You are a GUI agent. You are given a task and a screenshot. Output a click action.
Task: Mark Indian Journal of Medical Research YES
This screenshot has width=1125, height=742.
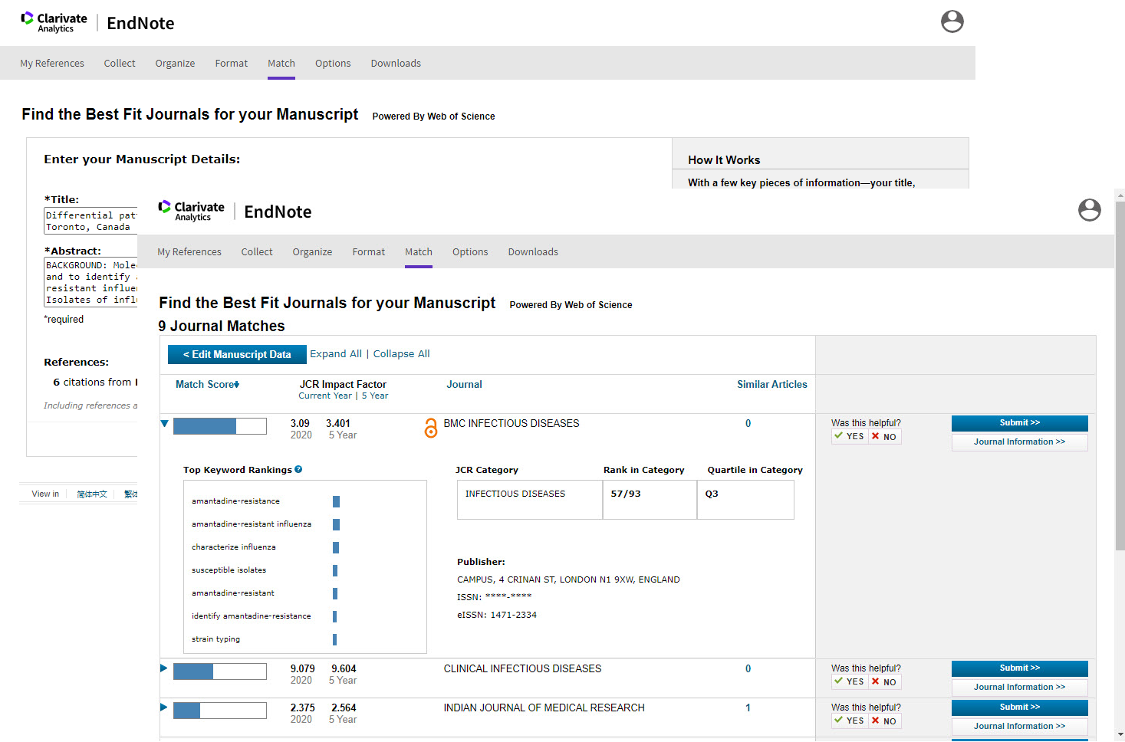pyautogui.click(x=850, y=721)
